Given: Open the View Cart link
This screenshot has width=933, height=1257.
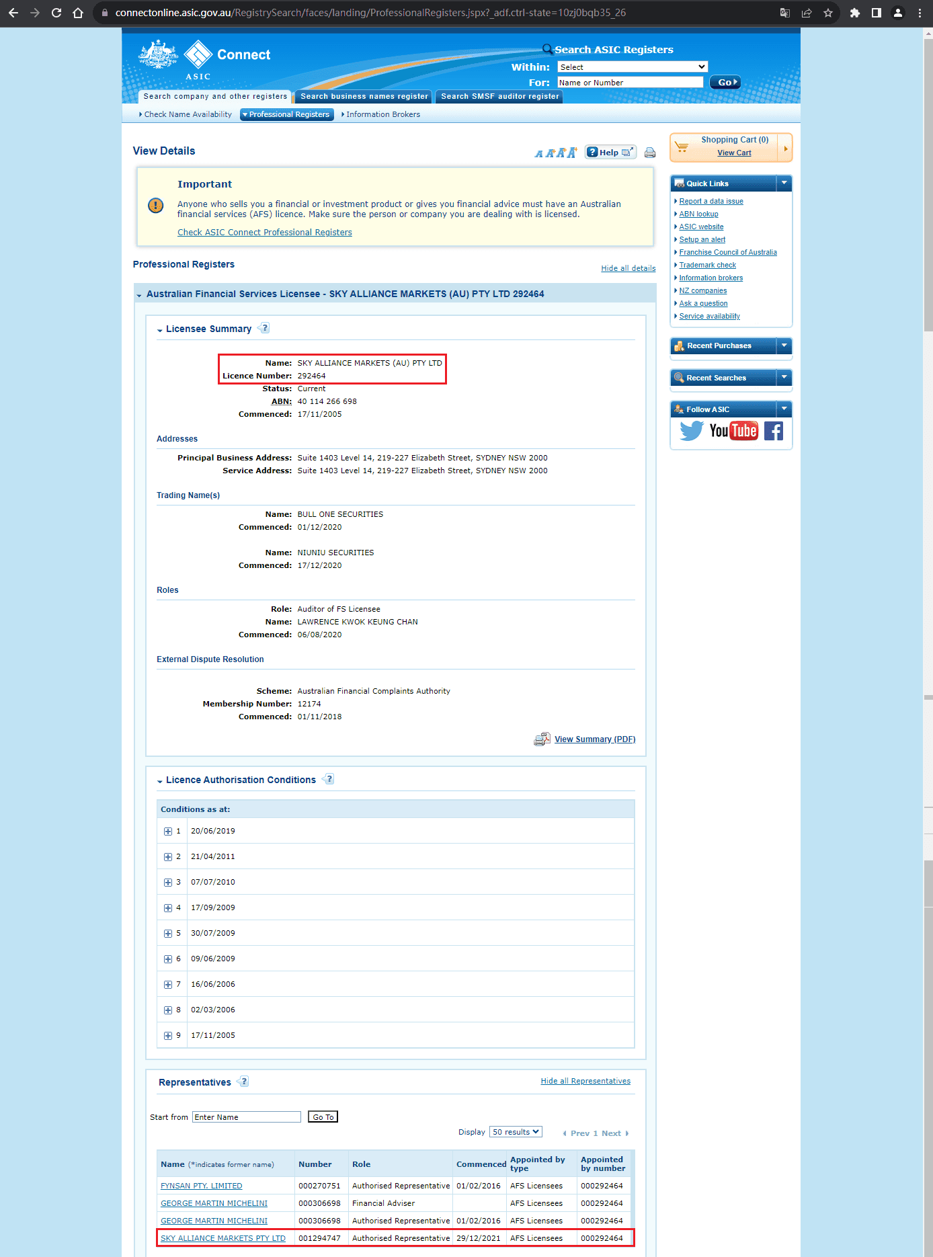Looking at the screenshot, I should coord(734,153).
